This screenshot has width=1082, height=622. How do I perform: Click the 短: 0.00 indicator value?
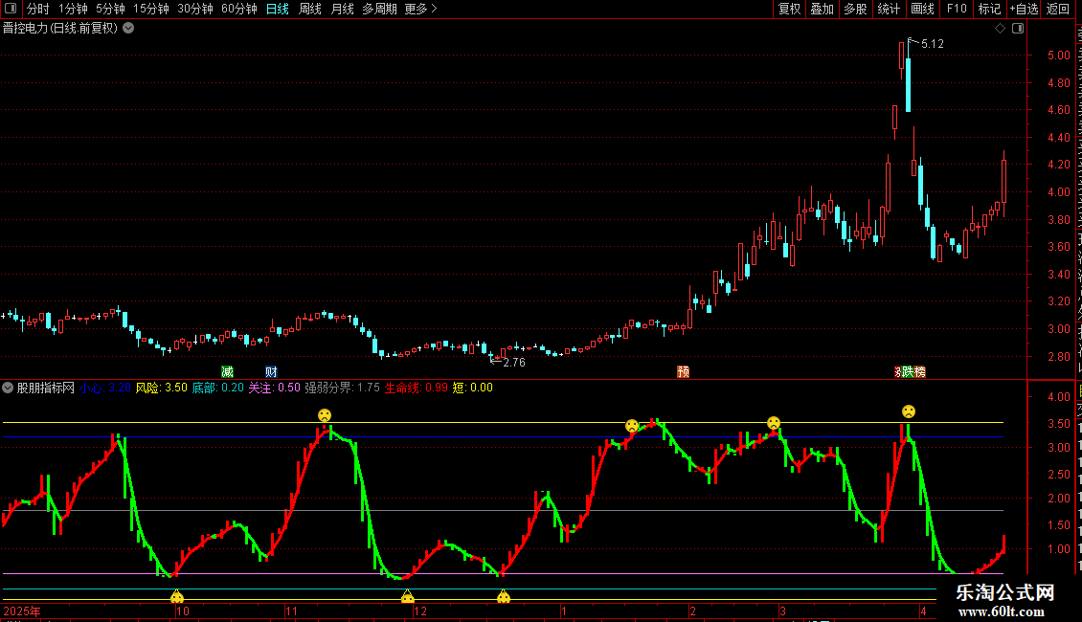473,388
